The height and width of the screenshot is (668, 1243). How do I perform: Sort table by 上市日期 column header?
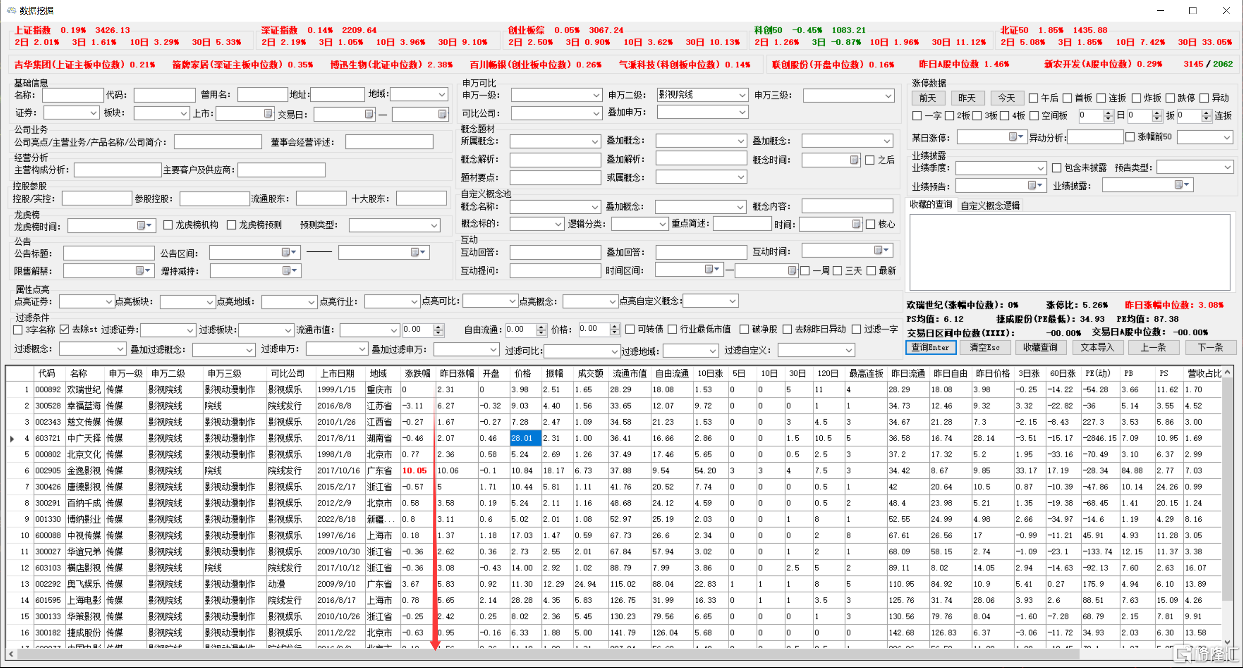[337, 373]
